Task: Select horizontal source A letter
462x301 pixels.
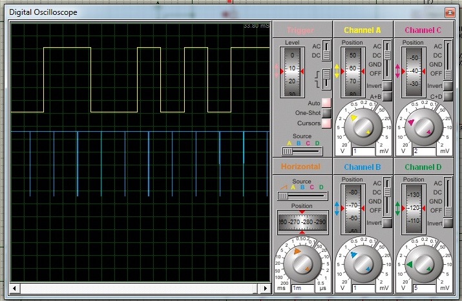Action: coord(293,187)
